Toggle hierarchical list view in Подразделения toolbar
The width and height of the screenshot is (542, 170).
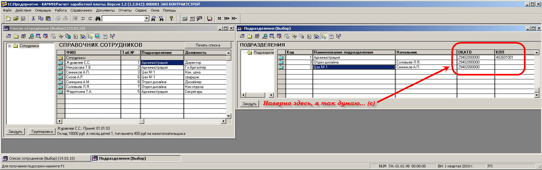324,36
